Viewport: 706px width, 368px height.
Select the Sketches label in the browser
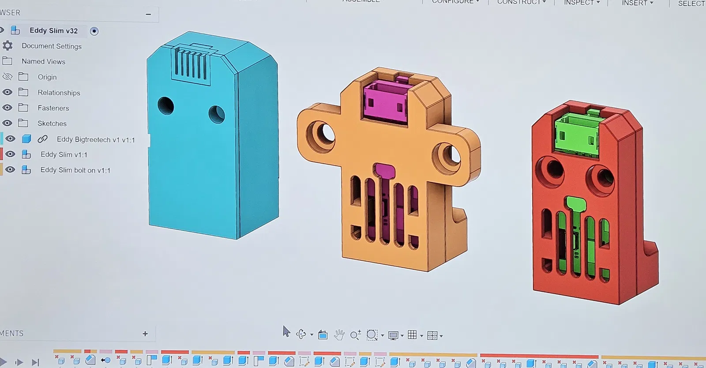pyautogui.click(x=52, y=124)
